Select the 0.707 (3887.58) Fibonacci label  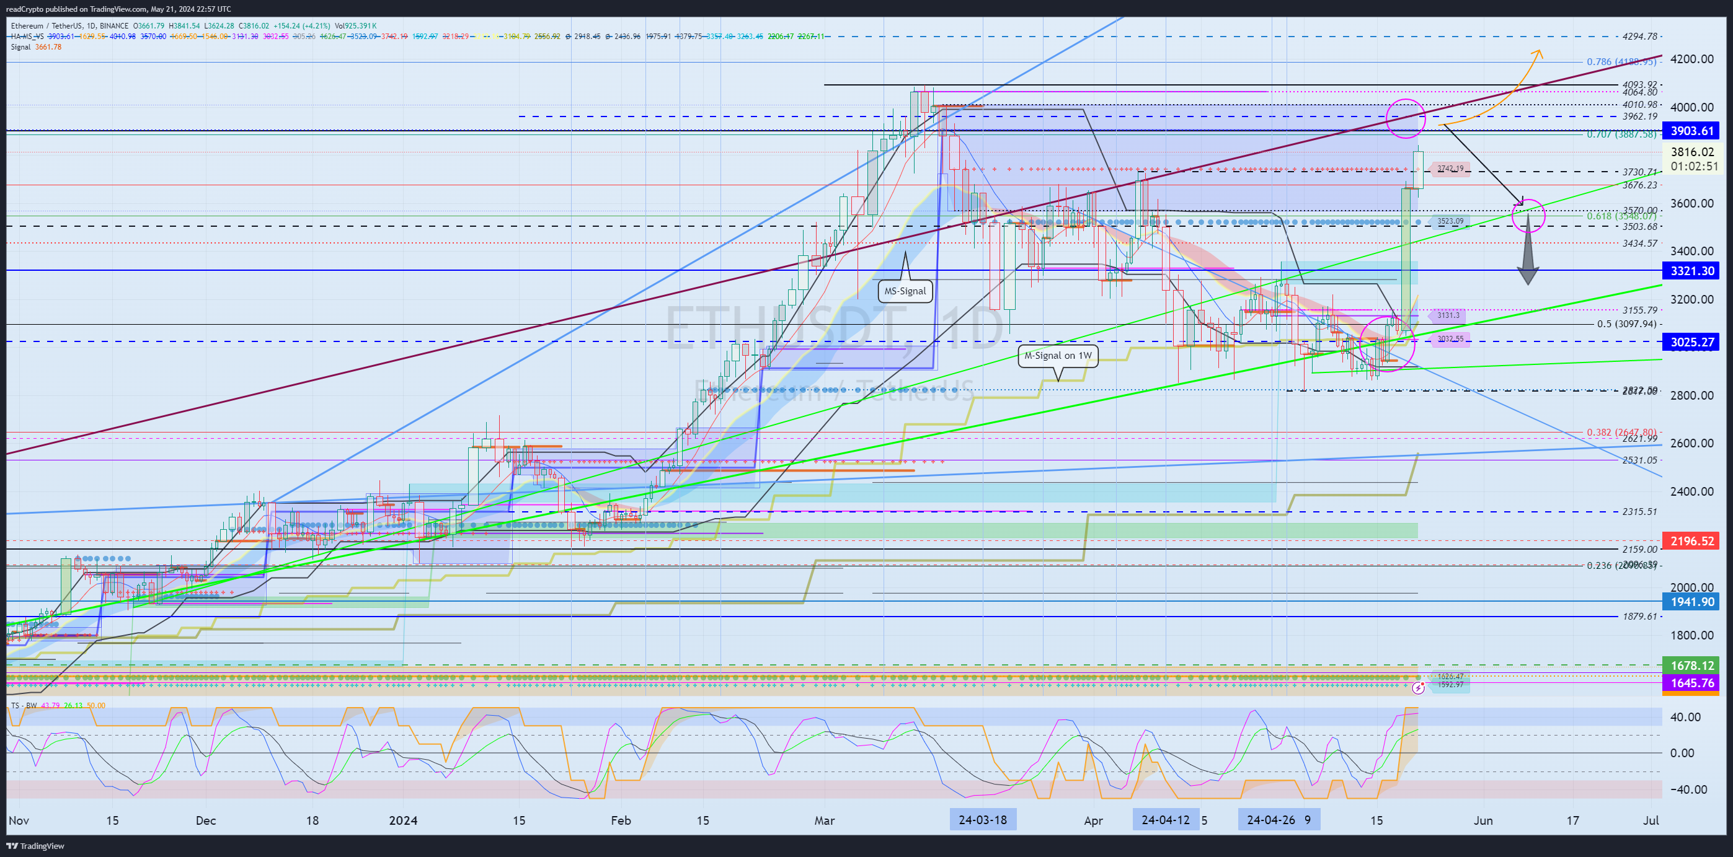(1621, 134)
